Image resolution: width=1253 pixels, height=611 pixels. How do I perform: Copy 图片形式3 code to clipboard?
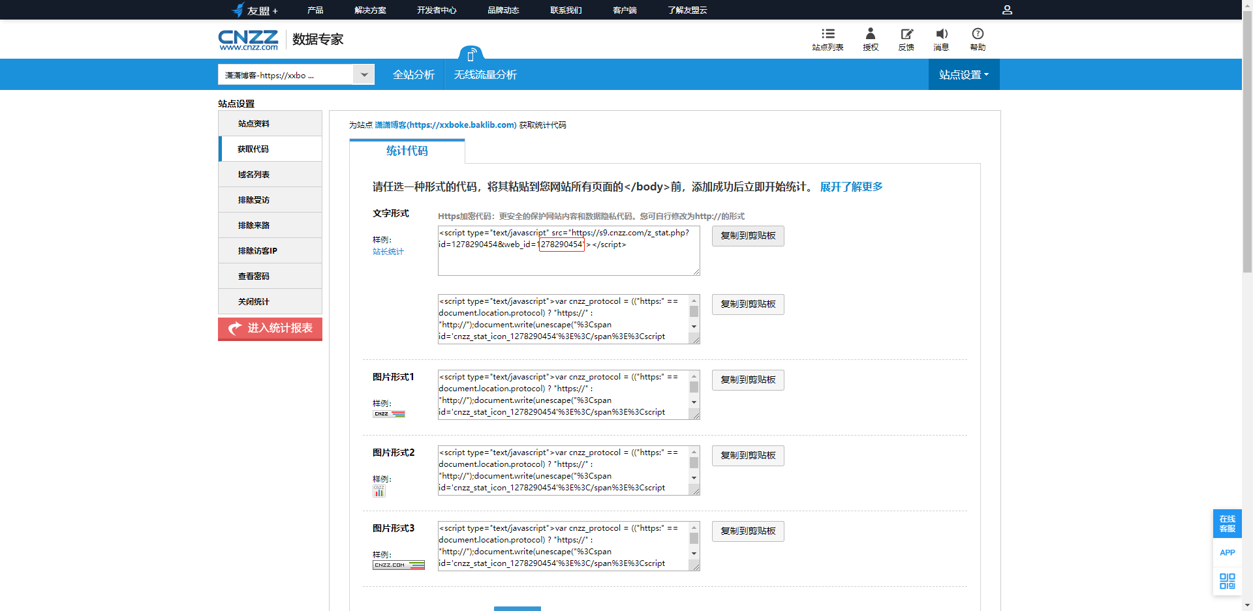click(748, 531)
